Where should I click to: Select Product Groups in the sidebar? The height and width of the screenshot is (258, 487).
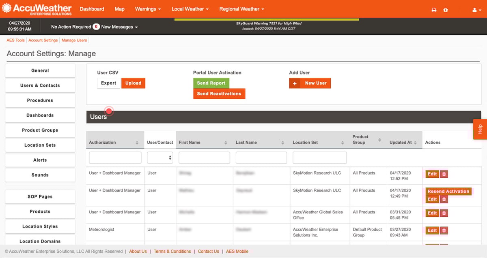[40, 130]
